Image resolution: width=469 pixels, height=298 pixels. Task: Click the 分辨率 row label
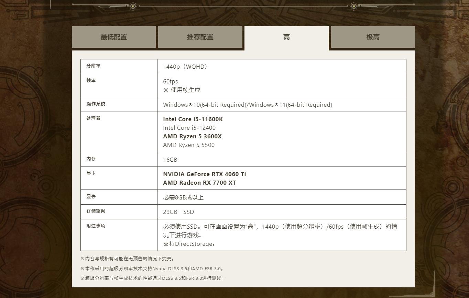click(94, 66)
